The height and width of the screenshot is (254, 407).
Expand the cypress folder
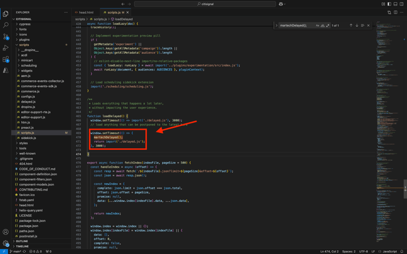point(25,24)
